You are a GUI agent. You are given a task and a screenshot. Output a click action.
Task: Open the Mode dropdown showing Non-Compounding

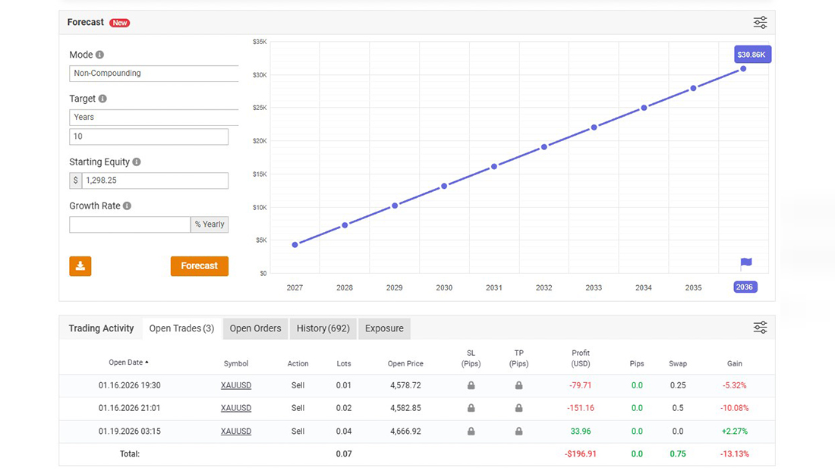[154, 74]
